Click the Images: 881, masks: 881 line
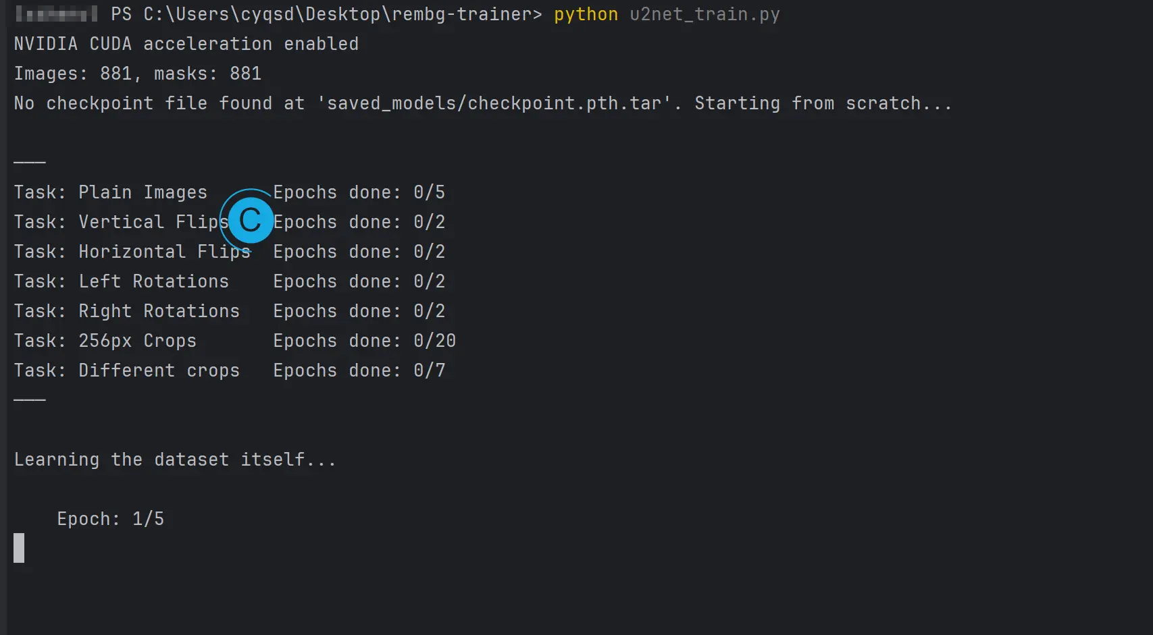 (x=137, y=74)
